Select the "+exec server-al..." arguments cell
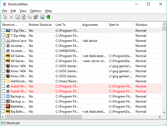 (94, 61)
